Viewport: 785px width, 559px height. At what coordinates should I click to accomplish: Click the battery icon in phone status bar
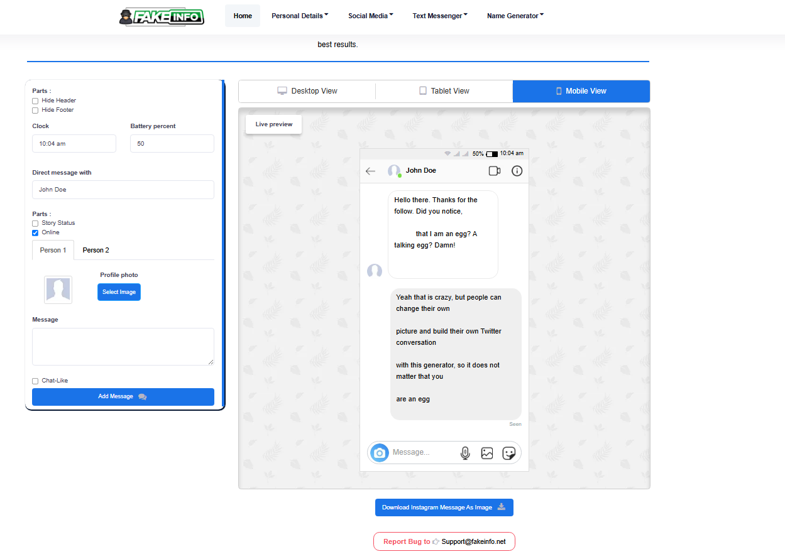coord(491,154)
